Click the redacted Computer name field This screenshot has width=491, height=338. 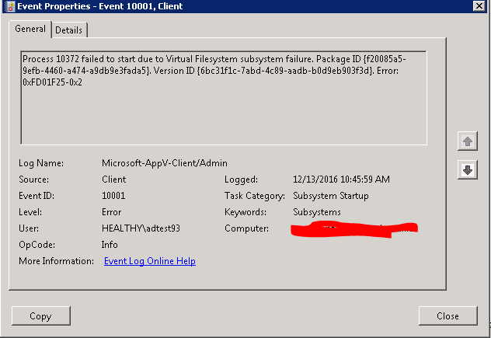coord(353,228)
